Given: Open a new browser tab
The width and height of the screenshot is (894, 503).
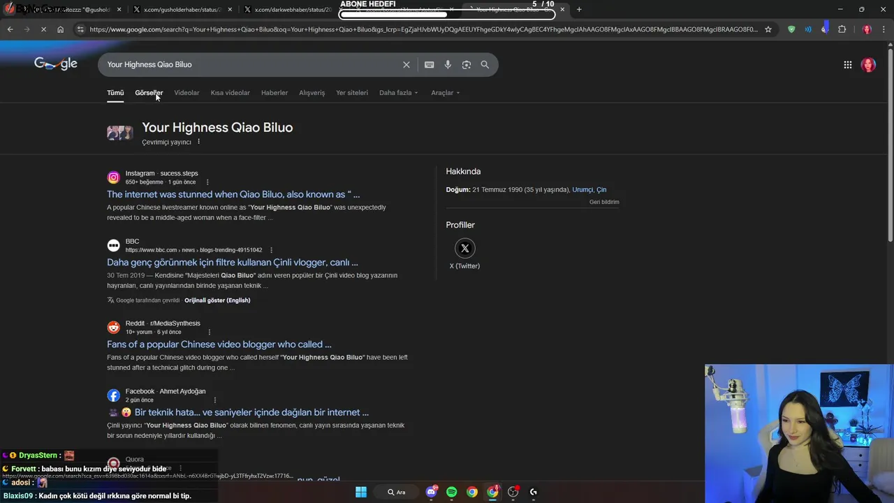Looking at the screenshot, I should tap(578, 9).
